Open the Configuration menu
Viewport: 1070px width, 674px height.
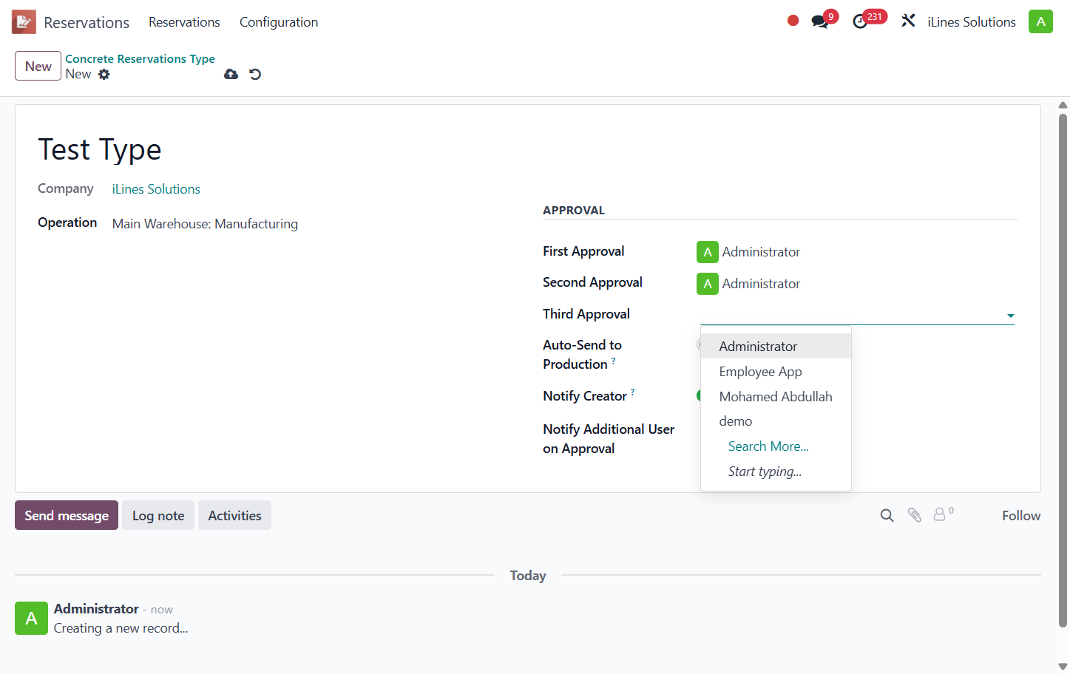click(x=279, y=22)
